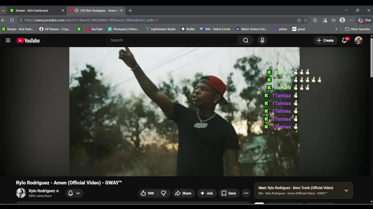Go back in browser history
Image resolution: width=373 pixels, height=209 pixels.
pyautogui.click(x=3, y=20)
